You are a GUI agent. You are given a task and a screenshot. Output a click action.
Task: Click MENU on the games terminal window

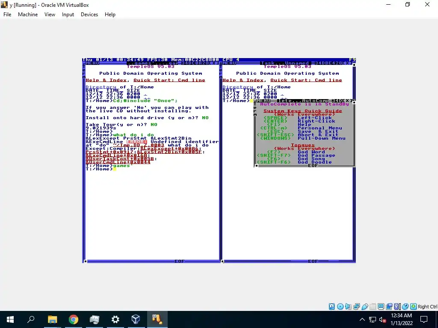92,63
